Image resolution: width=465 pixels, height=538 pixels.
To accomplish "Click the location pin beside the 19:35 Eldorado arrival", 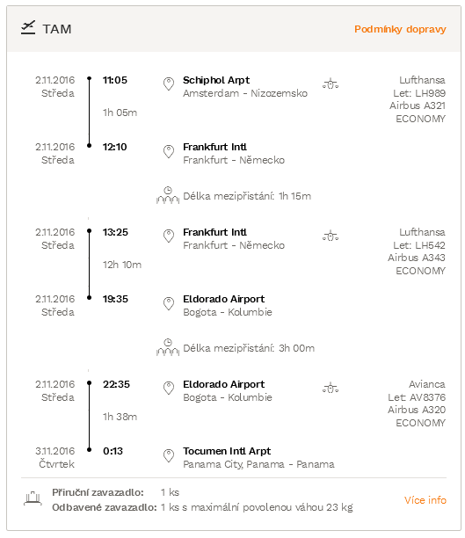I will 169,303.
